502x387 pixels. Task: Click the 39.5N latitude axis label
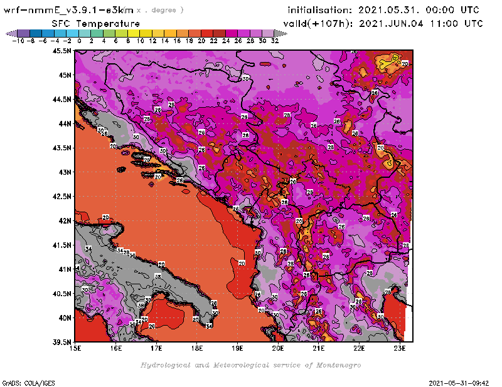pyautogui.click(x=61, y=342)
